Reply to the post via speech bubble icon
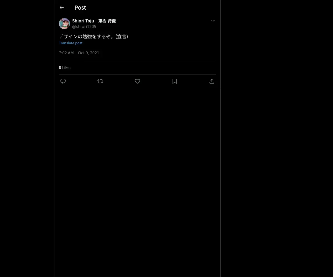The width and height of the screenshot is (333, 277). tap(63, 81)
